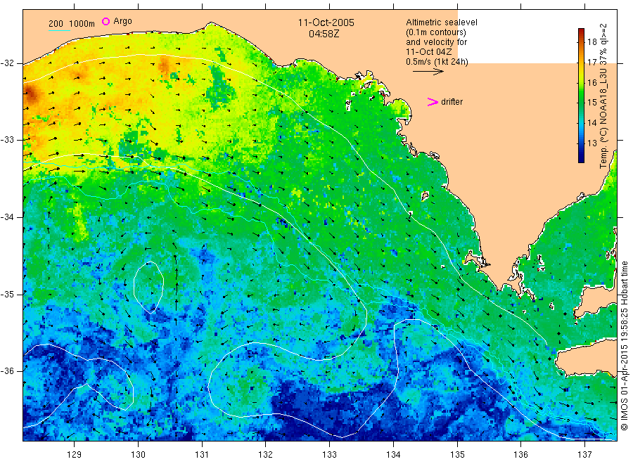This screenshot has height=464, width=633.
Task: Click the latitude label -36
Action: (7, 371)
